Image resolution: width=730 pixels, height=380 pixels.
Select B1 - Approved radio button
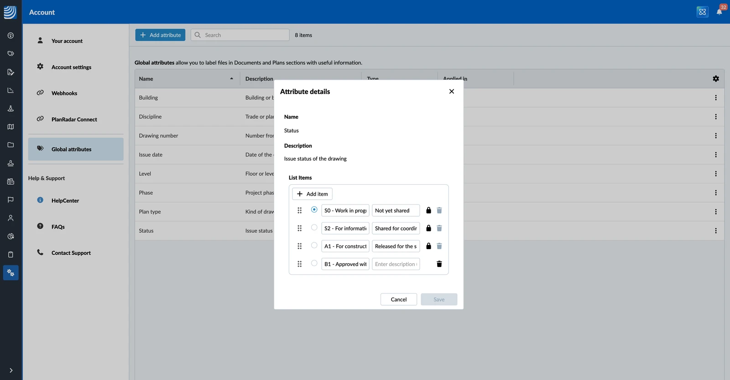tap(314, 263)
